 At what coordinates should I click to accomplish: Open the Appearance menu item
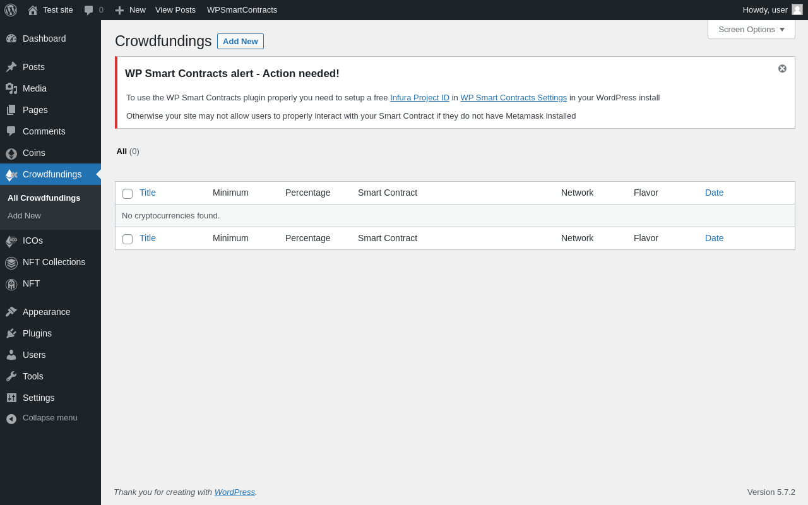click(x=50, y=312)
